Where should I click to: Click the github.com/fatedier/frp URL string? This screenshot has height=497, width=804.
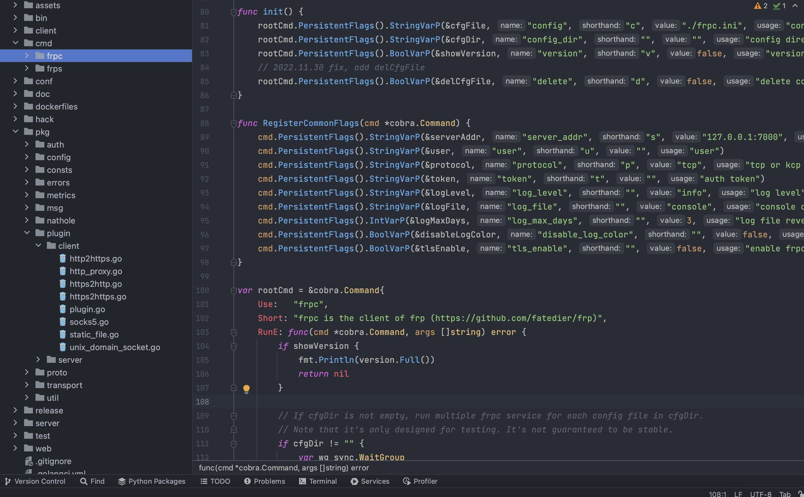(x=516, y=318)
